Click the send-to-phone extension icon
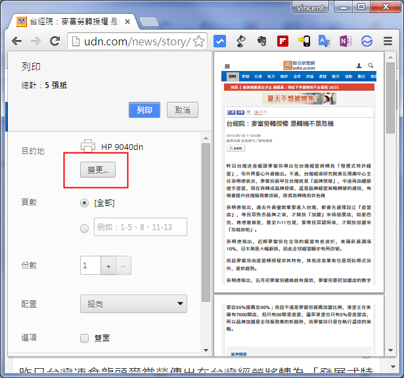The image size is (404, 378). coord(303,41)
